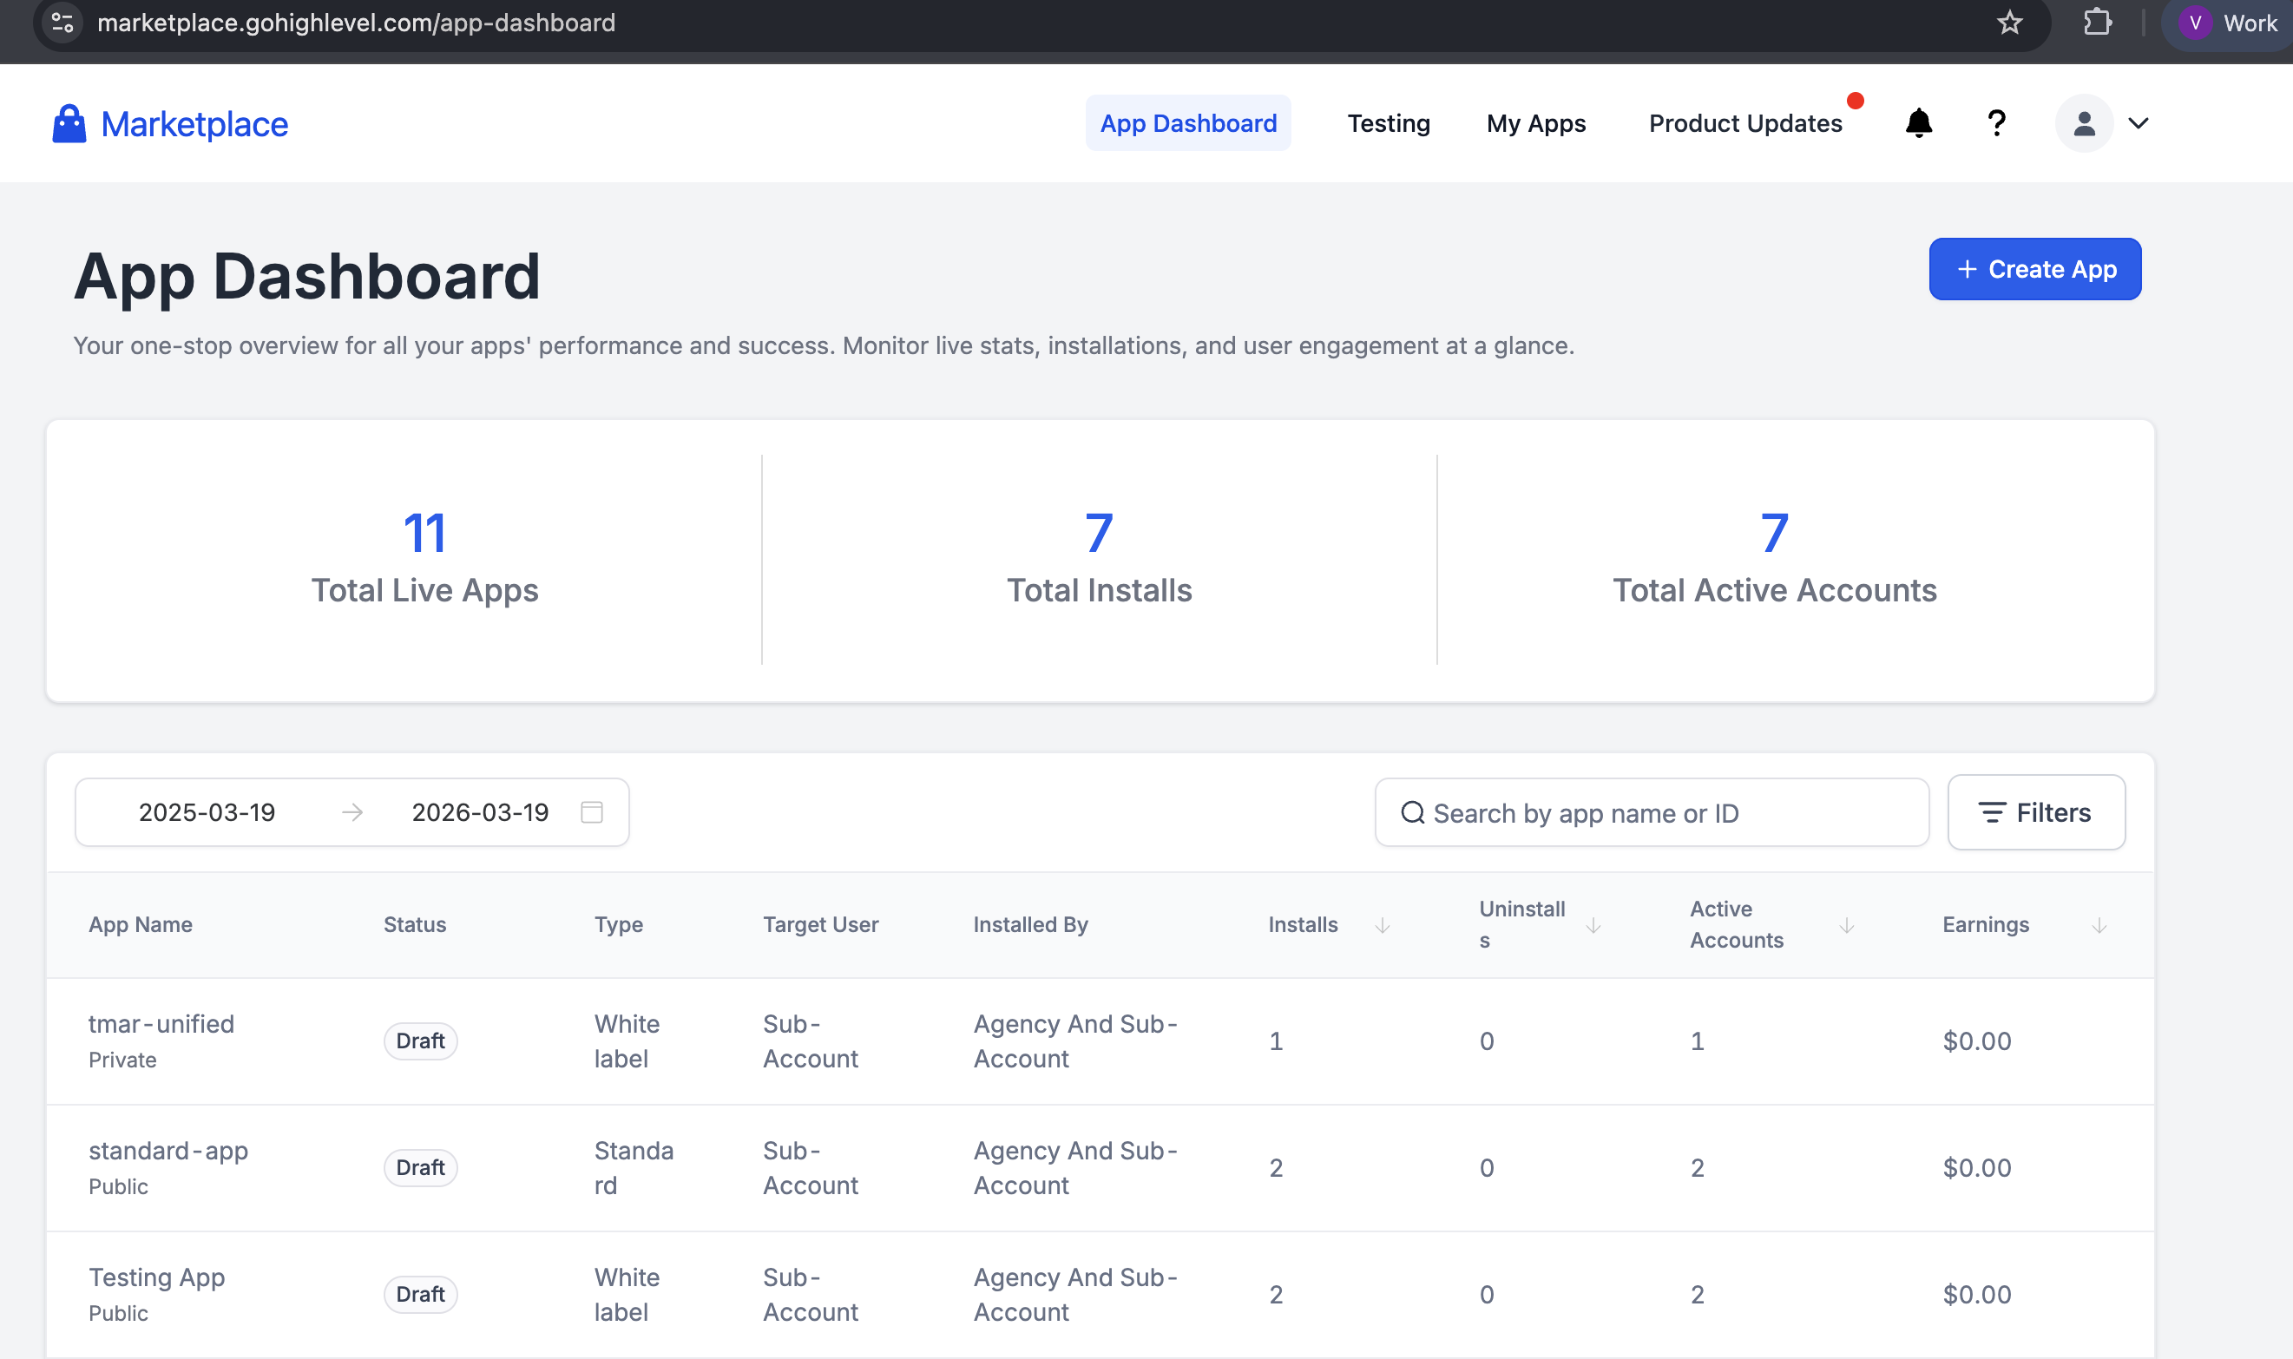Image resolution: width=2293 pixels, height=1359 pixels.
Task: Click the user profile avatar icon
Action: 2084,123
